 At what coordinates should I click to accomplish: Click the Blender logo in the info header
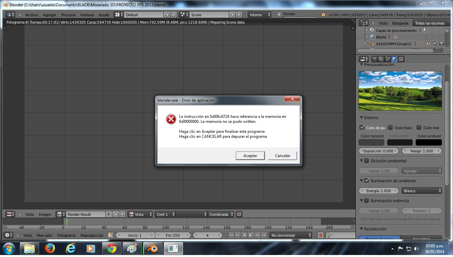click(323, 15)
